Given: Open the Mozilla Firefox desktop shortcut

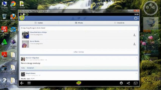Looking at the screenshot, I should 13,18.
